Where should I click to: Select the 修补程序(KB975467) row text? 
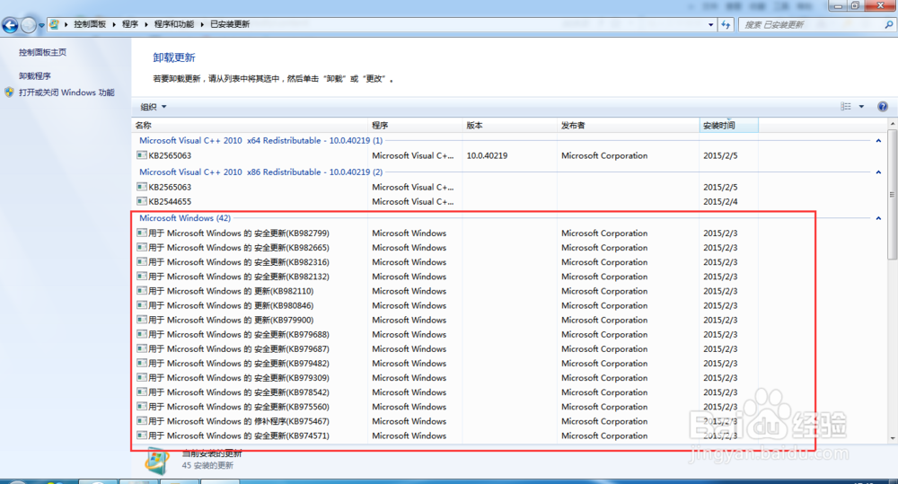[239, 421]
